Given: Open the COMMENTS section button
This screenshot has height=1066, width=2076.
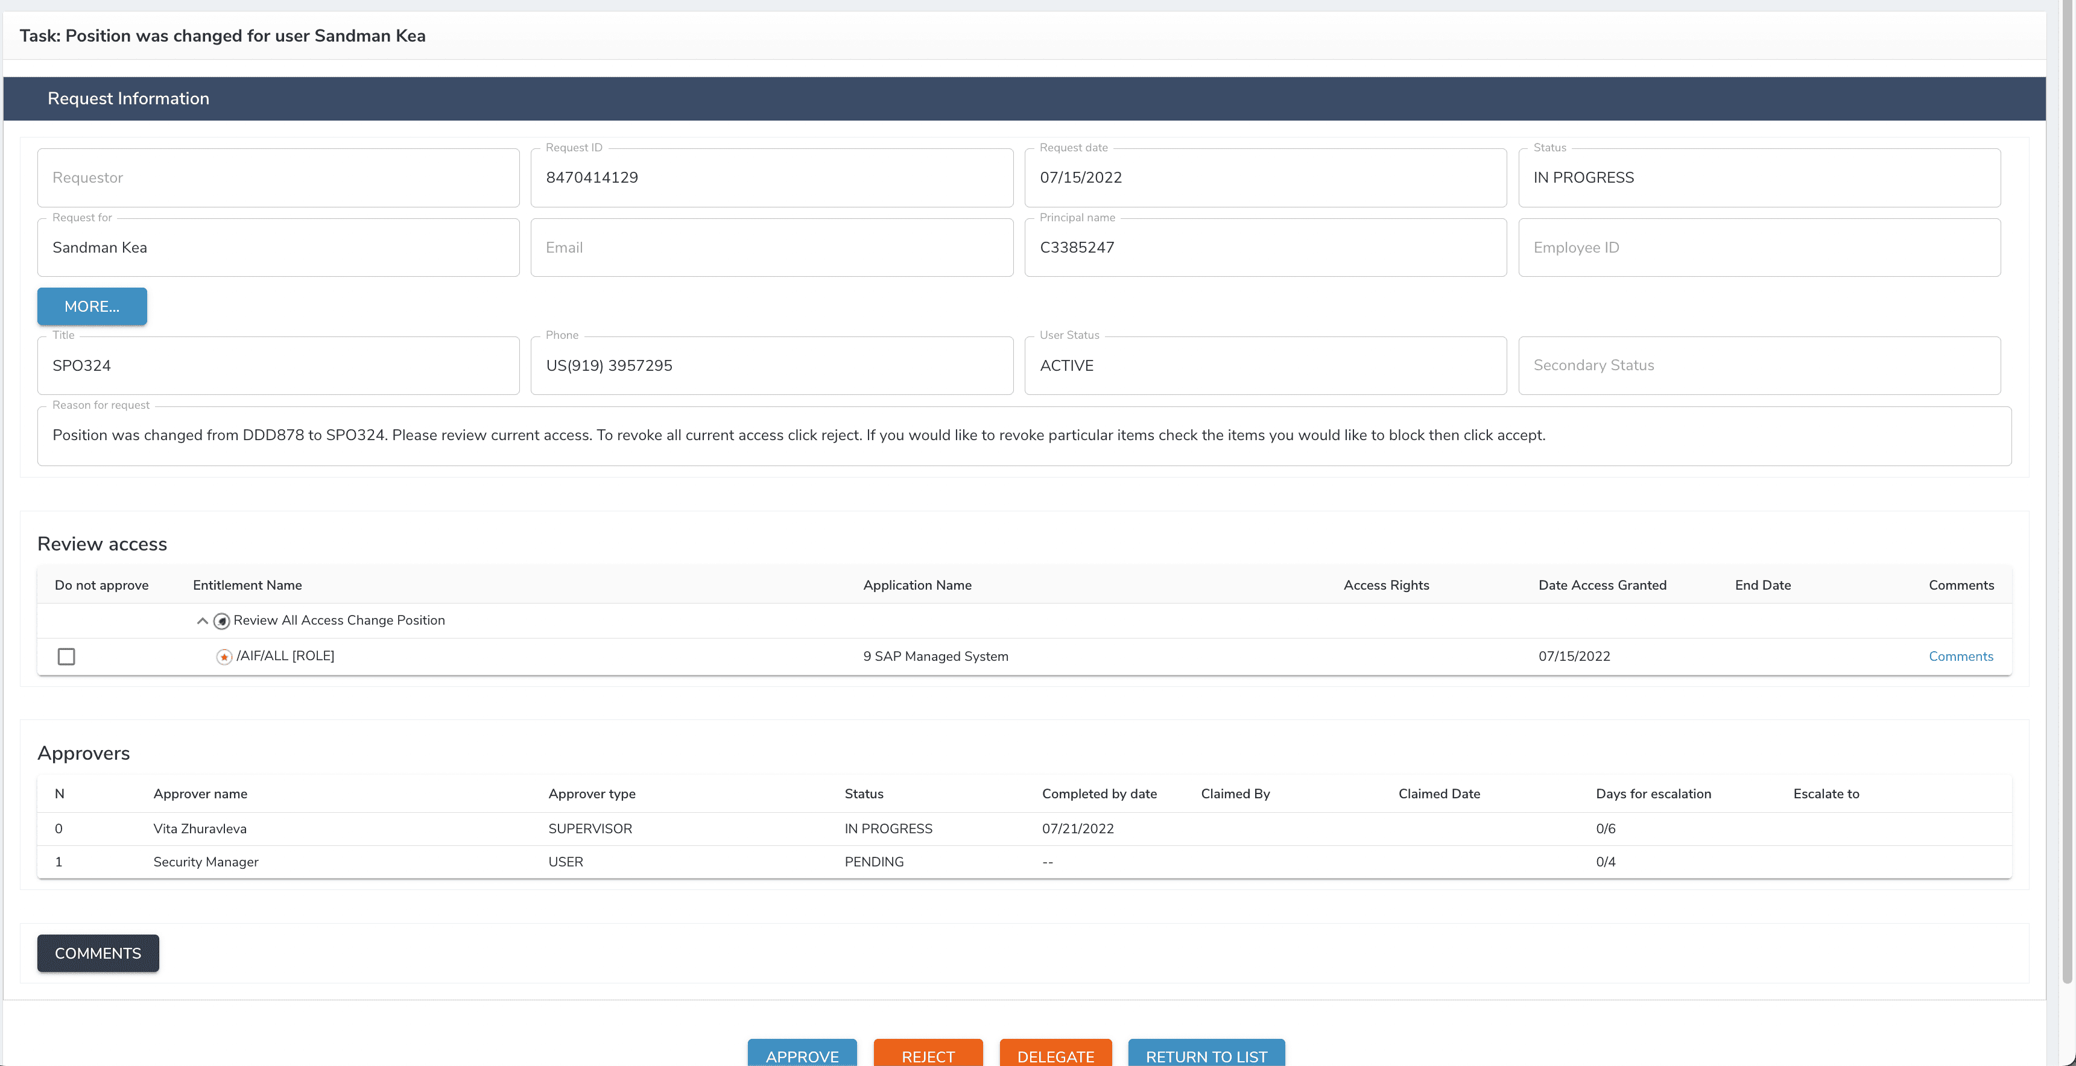Looking at the screenshot, I should click(98, 953).
